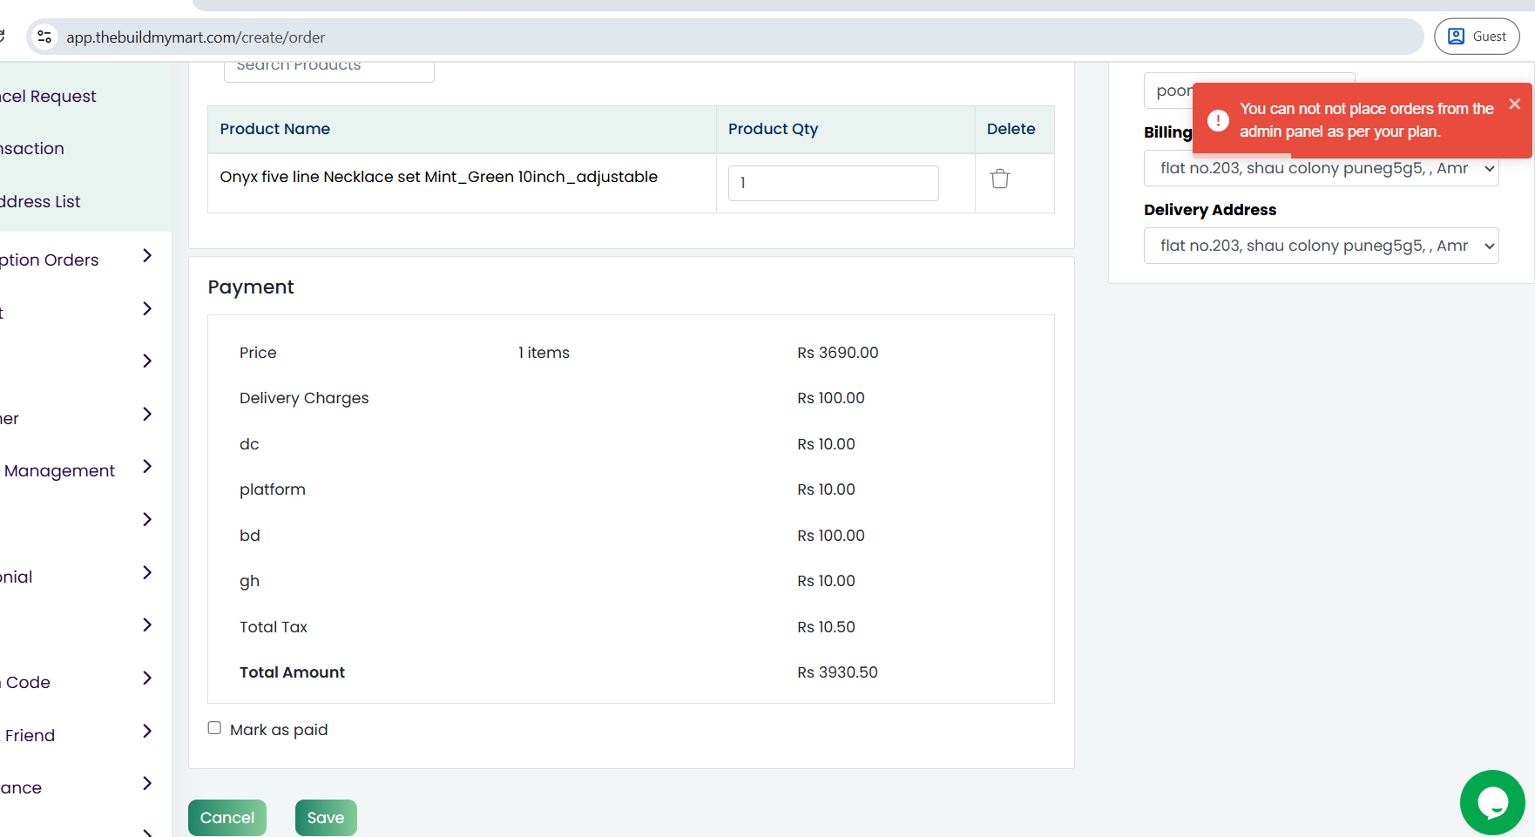1535x837 pixels.
Task: Click the browser address bar URL
Action: point(196,37)
